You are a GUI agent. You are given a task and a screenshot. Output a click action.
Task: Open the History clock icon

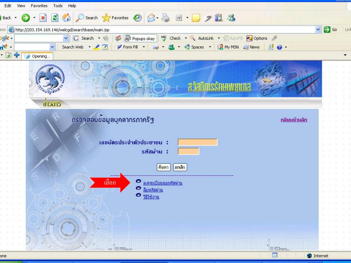pos(137,18)
